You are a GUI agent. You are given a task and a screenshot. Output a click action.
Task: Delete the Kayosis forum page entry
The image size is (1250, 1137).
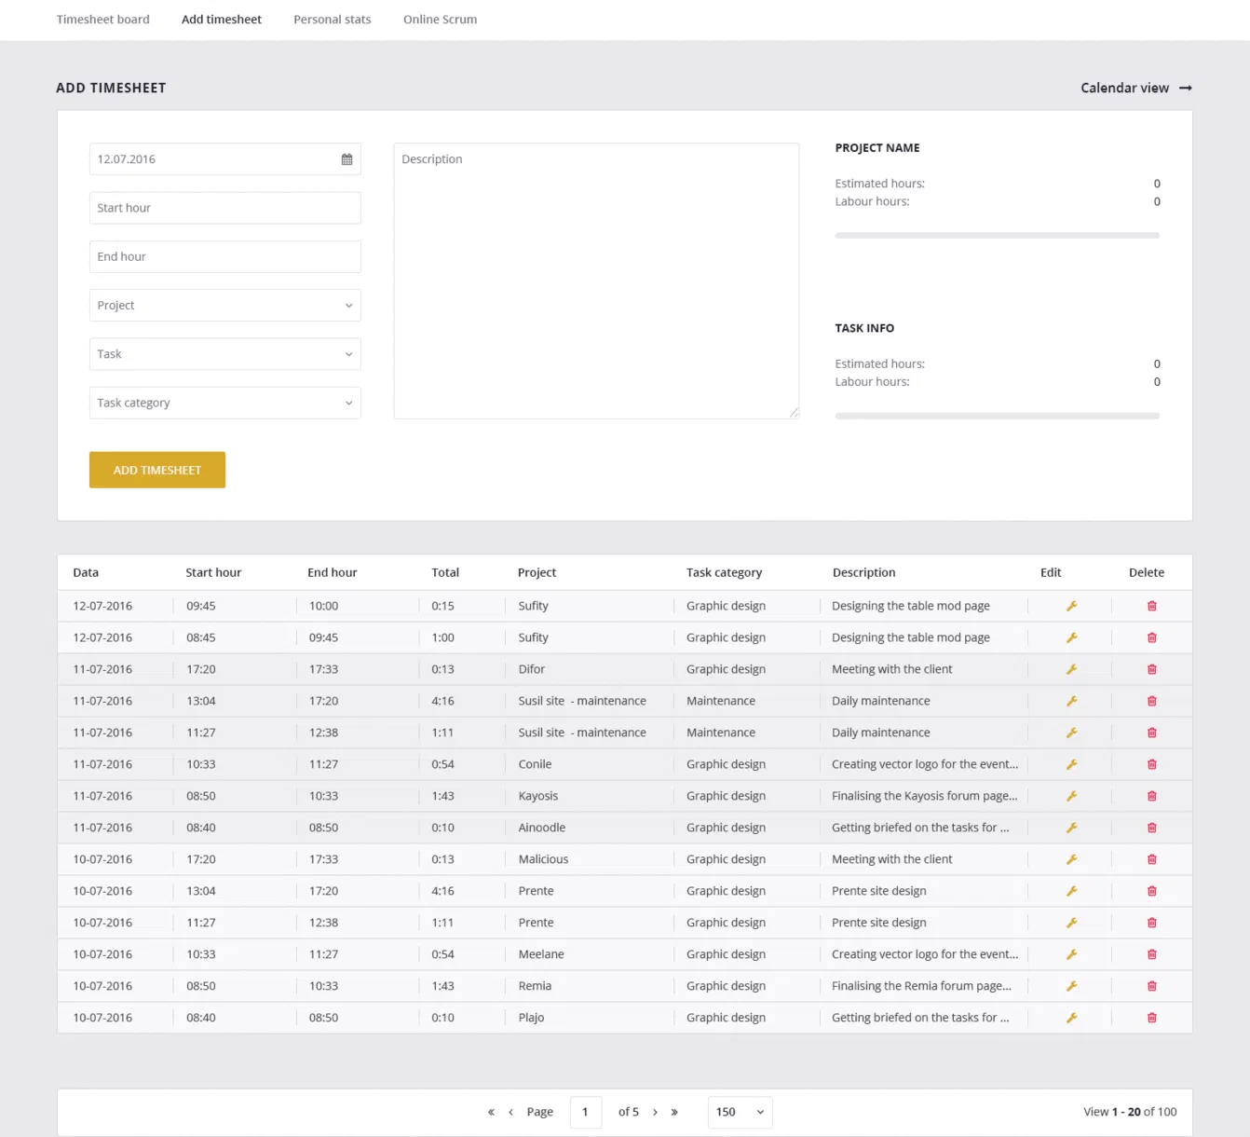pyautogui.click(x=1152, y=796)
